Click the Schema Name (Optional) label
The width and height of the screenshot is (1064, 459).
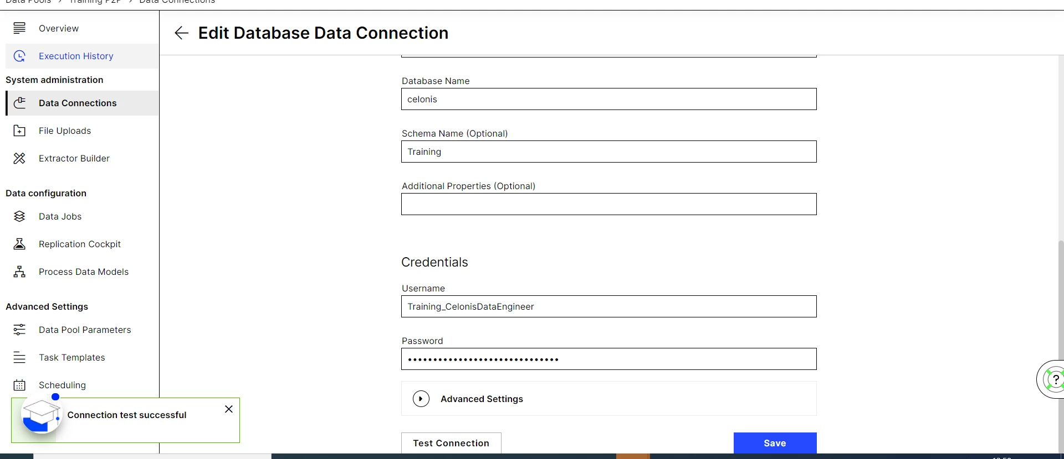[x=454, y=133]
